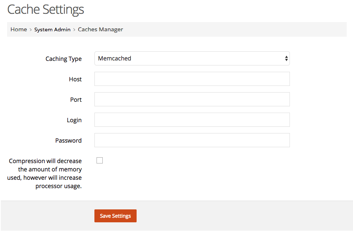Click the Password field label
Viewport: 353px width, 239px height.
pyautogui.click(x=69, y=141)
